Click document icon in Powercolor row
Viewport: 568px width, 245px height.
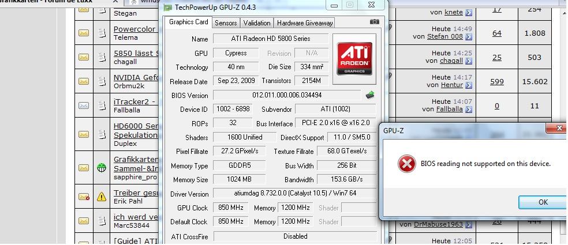[x=102, y=33]
